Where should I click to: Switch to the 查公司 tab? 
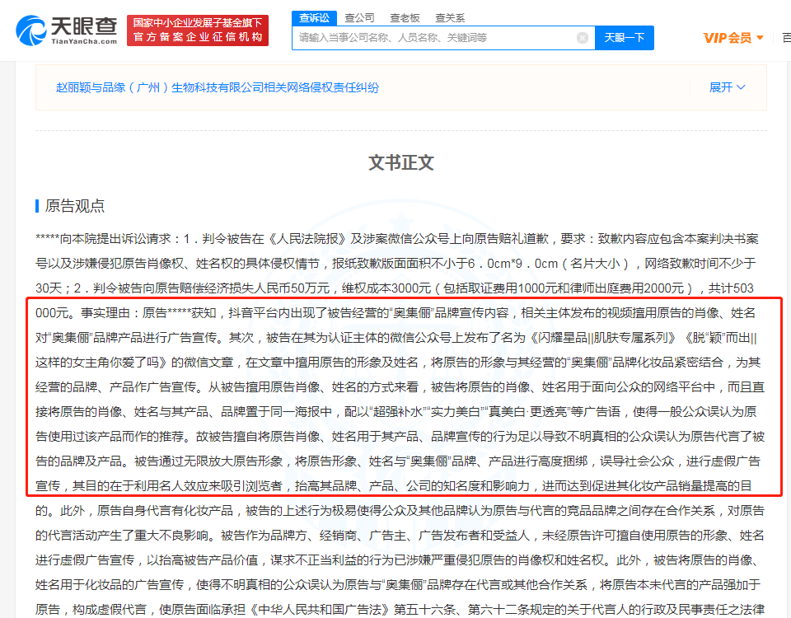coord(359,18)
